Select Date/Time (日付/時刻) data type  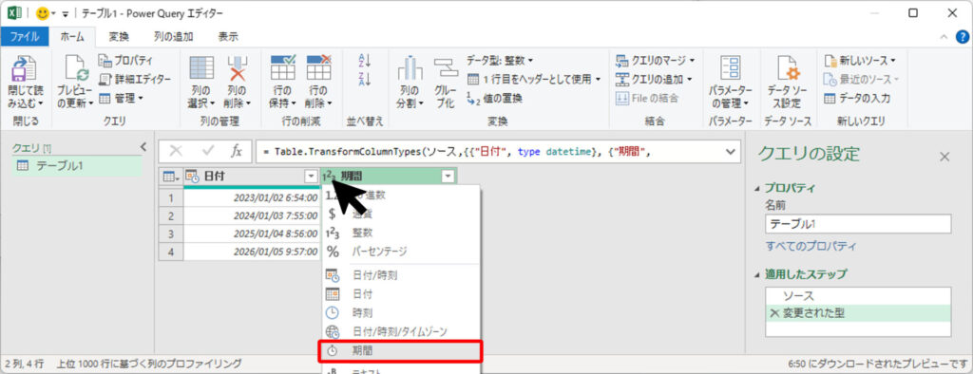401,275
